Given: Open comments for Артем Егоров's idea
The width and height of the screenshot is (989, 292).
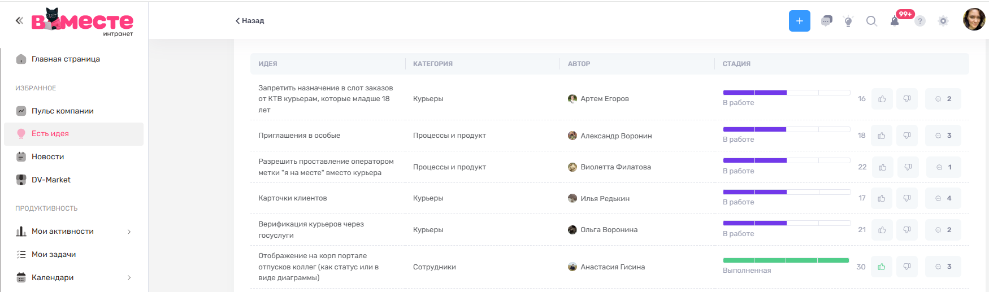Looking at the screenshot, I should coord(943,99).
